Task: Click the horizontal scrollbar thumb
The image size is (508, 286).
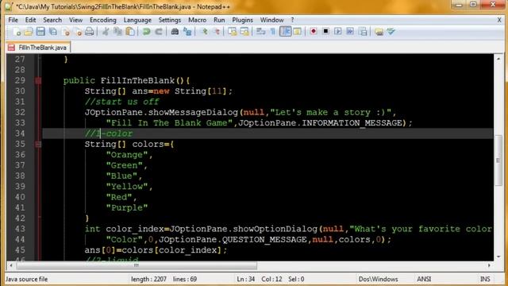Action: point(137,265)
